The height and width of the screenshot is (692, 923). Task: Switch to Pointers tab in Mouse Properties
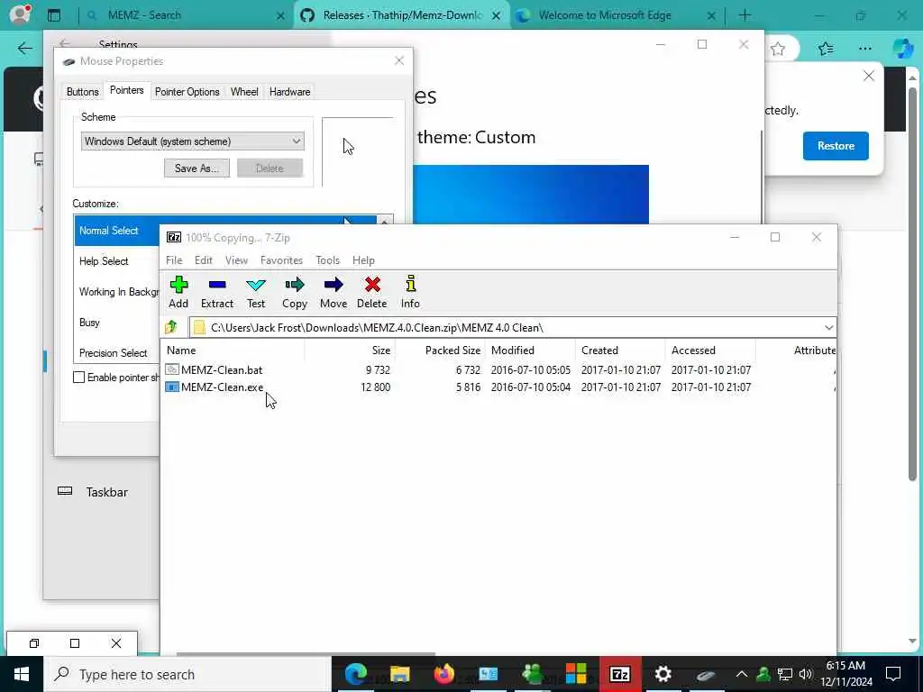click(126, 90)
